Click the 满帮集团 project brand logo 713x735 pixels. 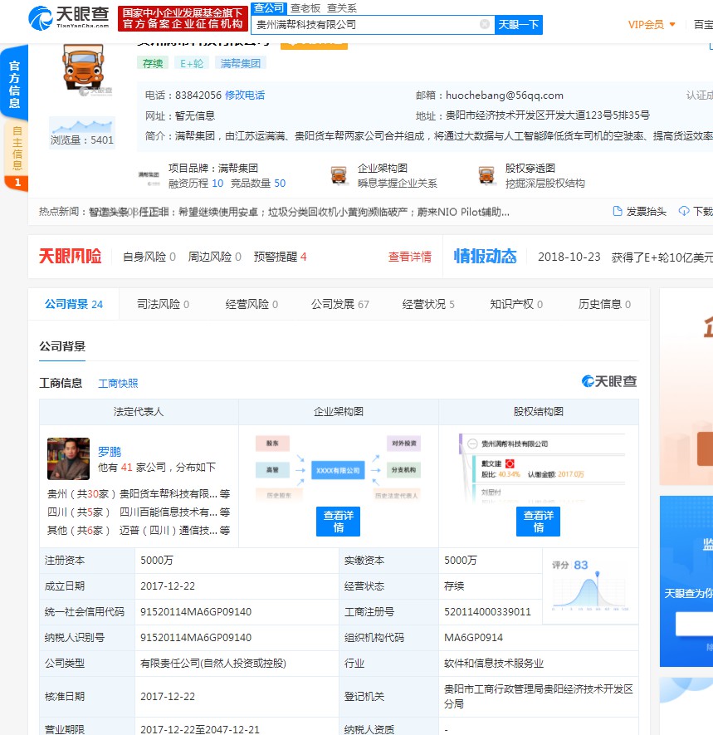149,177
